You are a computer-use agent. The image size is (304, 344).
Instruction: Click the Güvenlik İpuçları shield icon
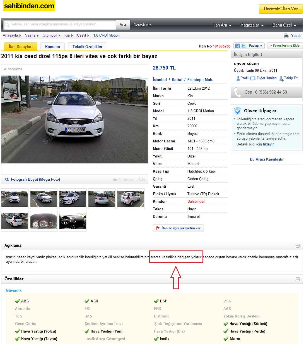237,111
